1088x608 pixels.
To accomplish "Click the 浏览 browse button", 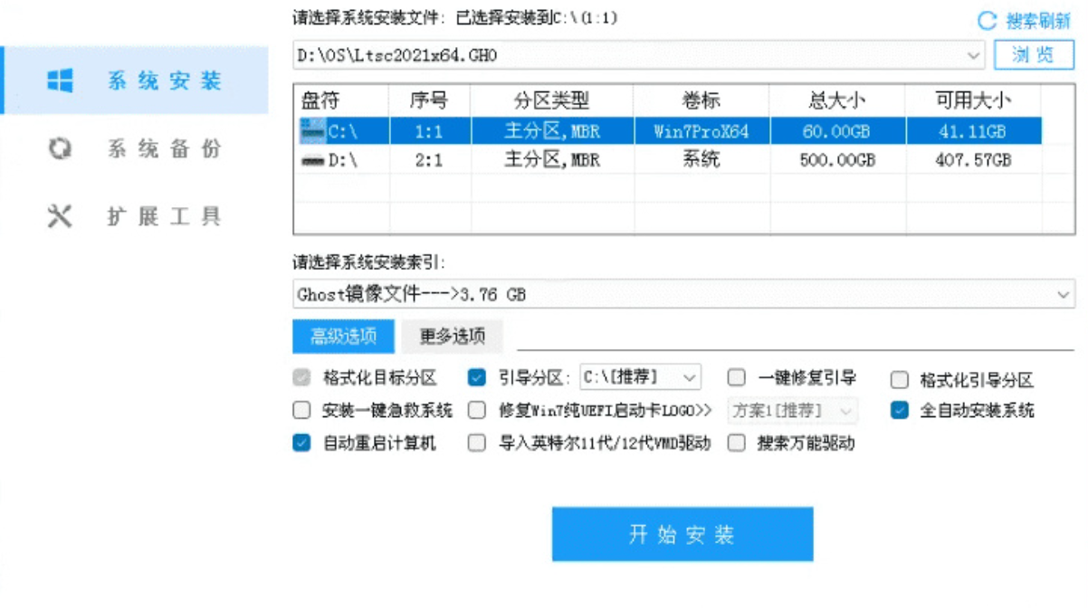I will 1033,55.
